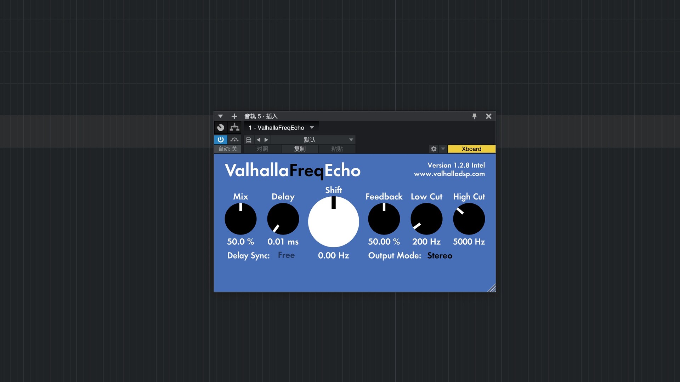The height and width of the screenshot is (382, 680).
Task: Adjust the High Cut knob
Action: pyautogui.click(x=469, y=219)
